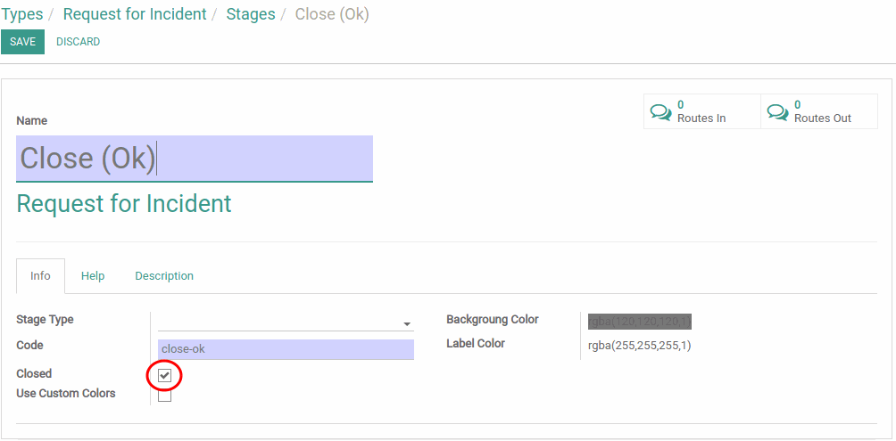The image size is (896, 441).
Task: Open the 0 Routes In stat button
Action: [702, 112]
